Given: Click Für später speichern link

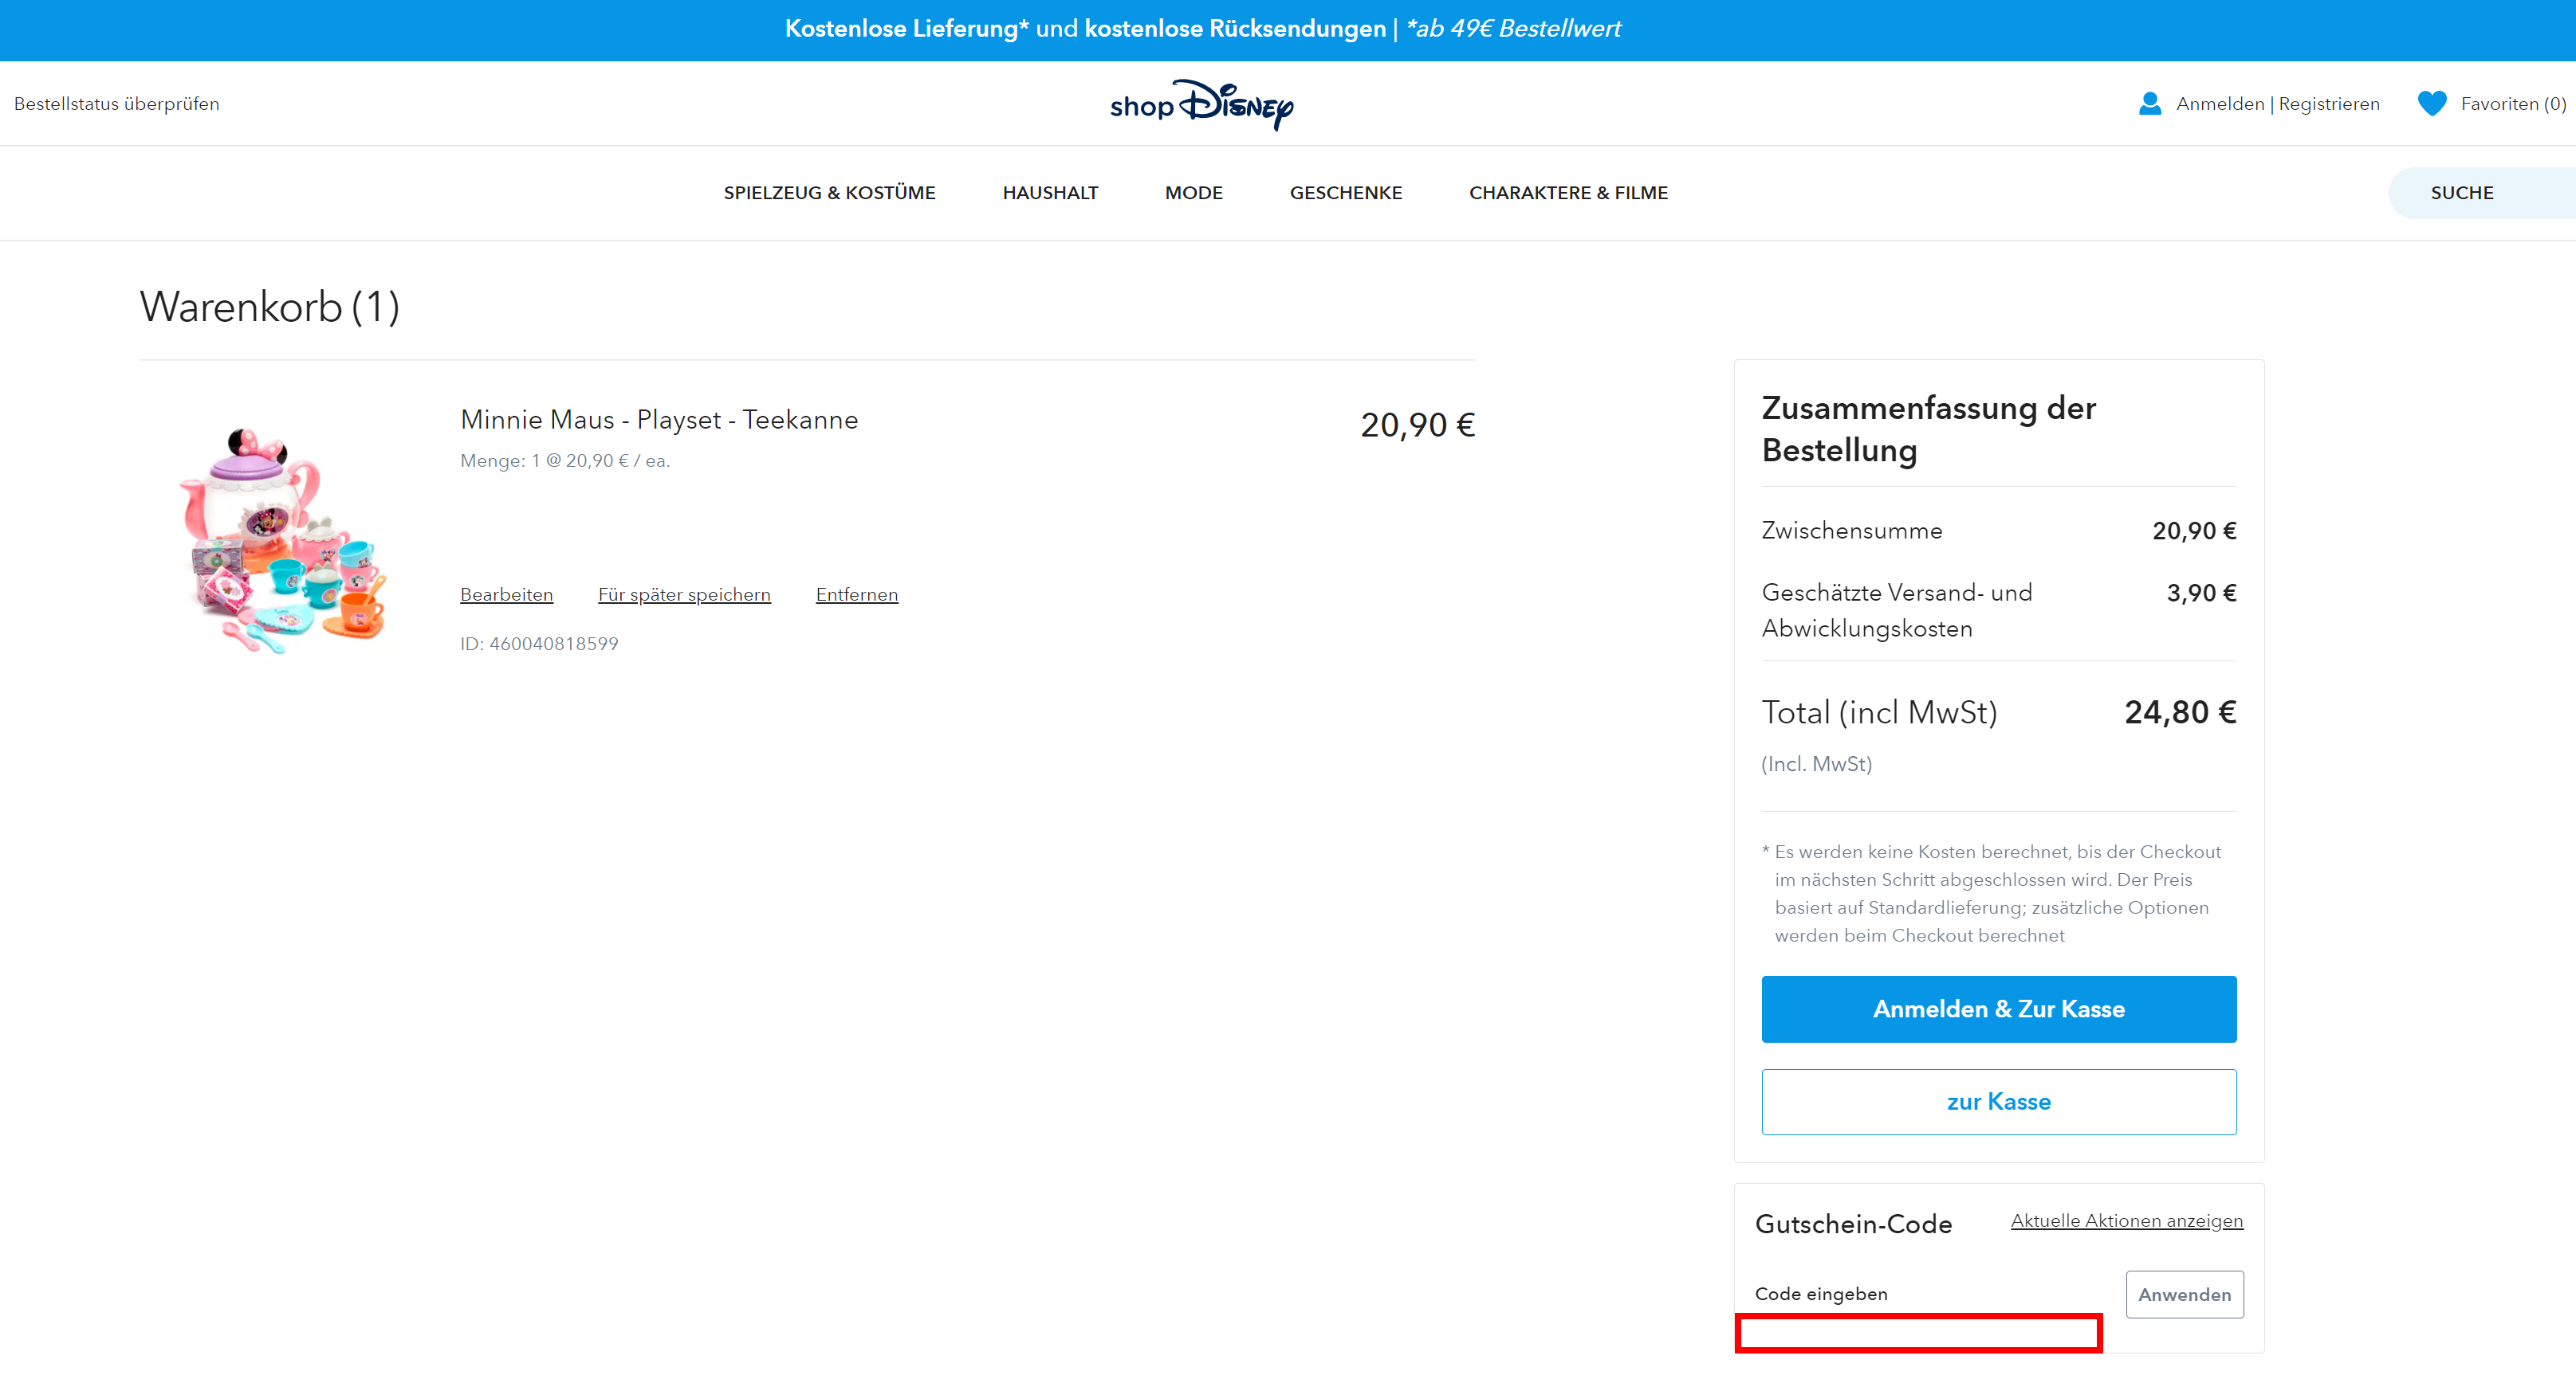Looking at the screenshot, I should tap(684, 594).
